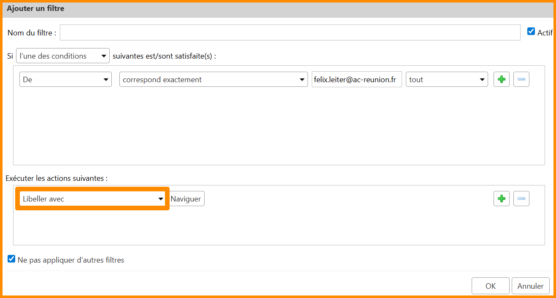
Task: Focus the 'Nom du filtre' text field
Action: click(x=290, y=32)
